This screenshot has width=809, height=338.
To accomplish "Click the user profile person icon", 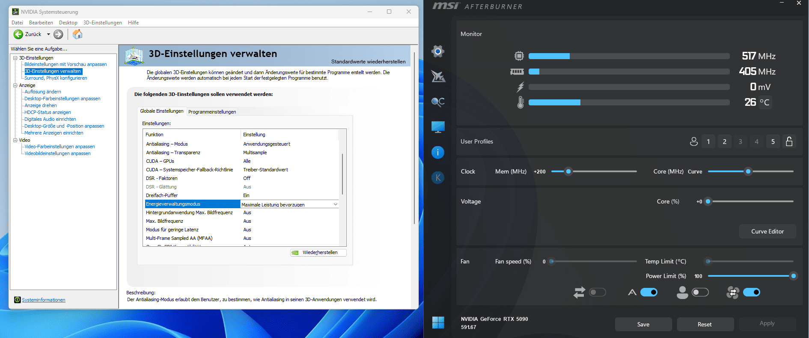I will click(694, 141).
